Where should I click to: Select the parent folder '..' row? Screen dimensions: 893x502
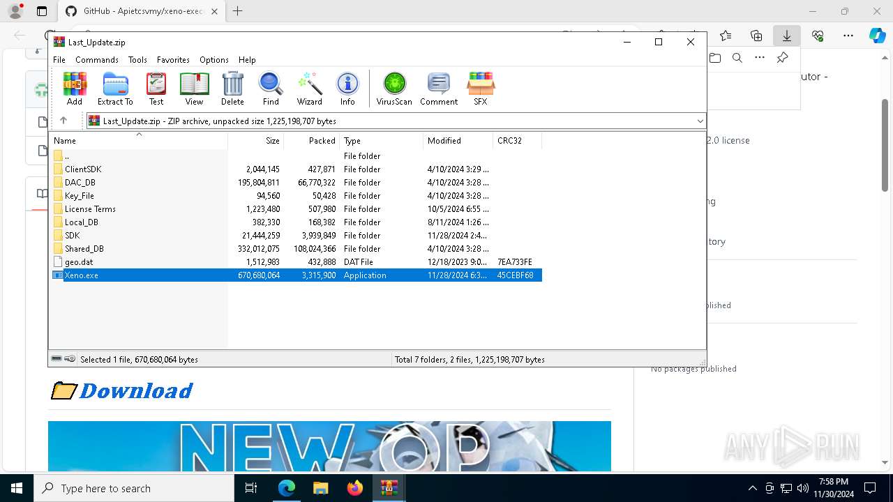(296, 156)
